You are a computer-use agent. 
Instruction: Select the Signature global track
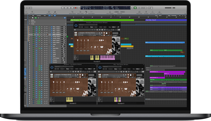click(x=48, y=22)
